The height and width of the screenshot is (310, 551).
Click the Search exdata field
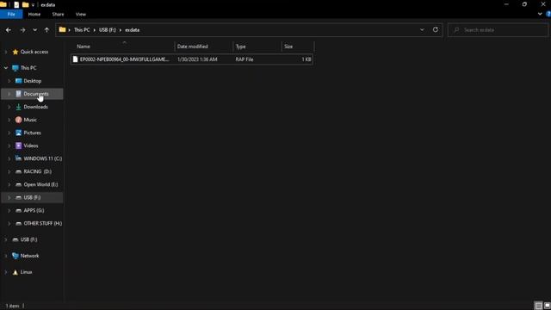click(498, 30)
